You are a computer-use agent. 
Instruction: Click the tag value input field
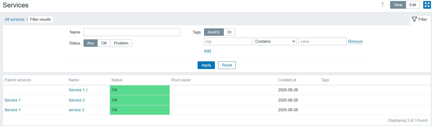point(322,41)
